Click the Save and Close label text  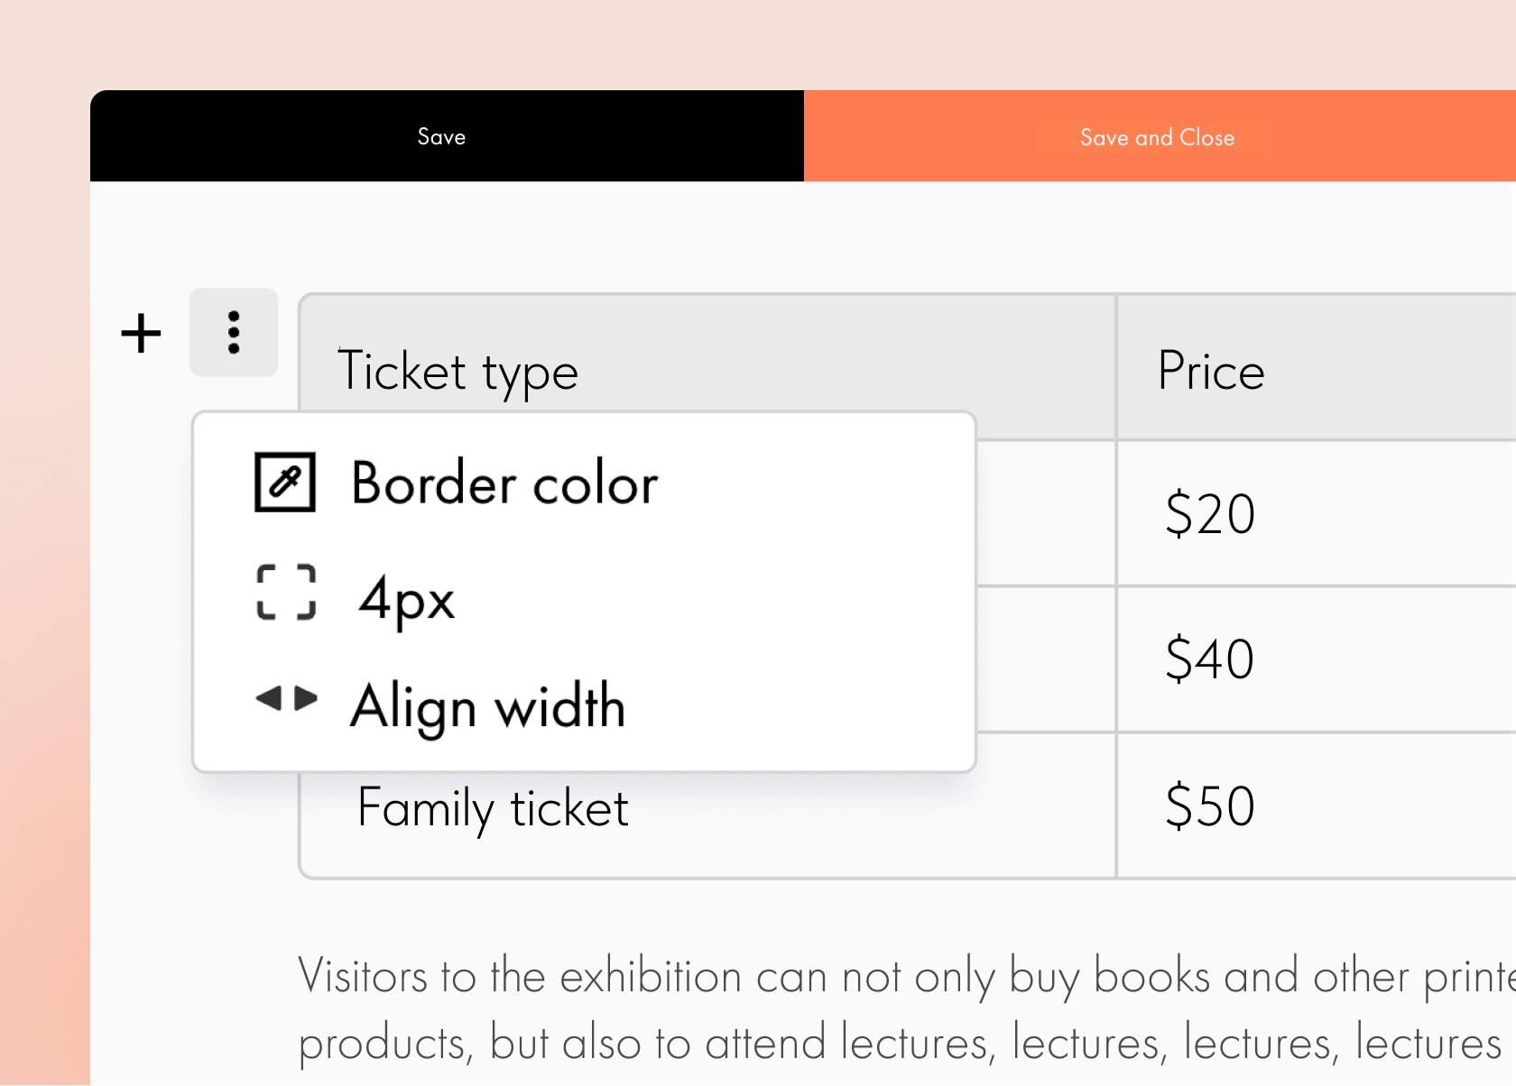[1157, 138]
